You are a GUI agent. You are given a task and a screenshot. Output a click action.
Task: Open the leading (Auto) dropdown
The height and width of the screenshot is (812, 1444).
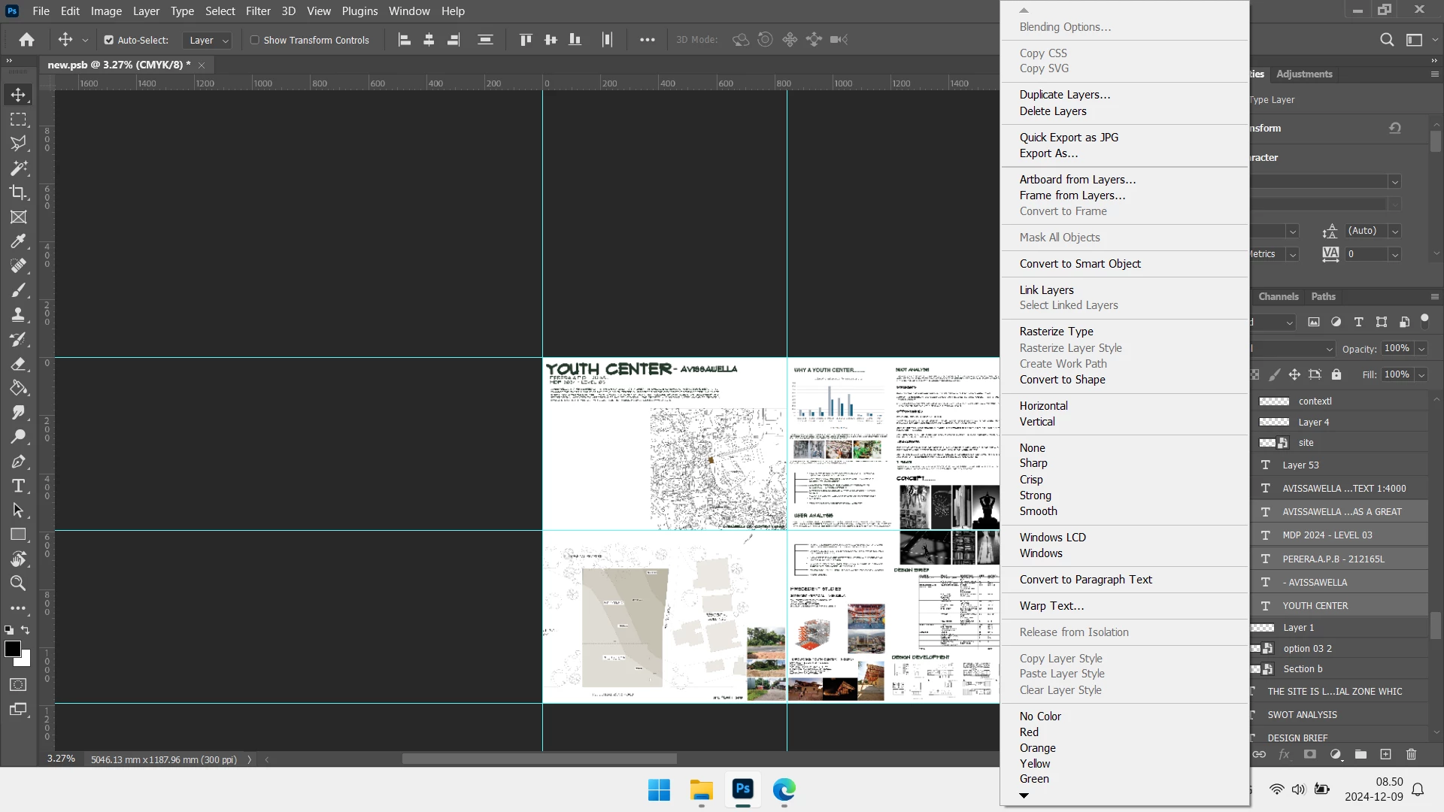coord(1394,231)
